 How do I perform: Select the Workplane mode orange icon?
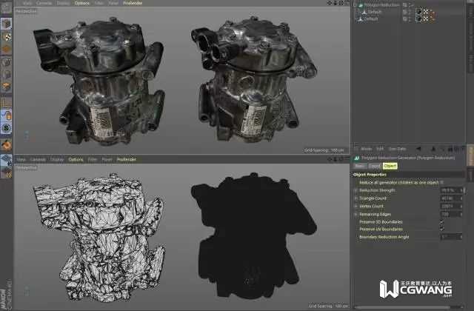[x=6, y=49]
